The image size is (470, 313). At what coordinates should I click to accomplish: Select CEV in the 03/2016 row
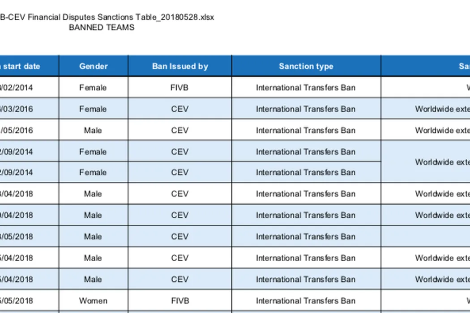click(x=180, y=109)
